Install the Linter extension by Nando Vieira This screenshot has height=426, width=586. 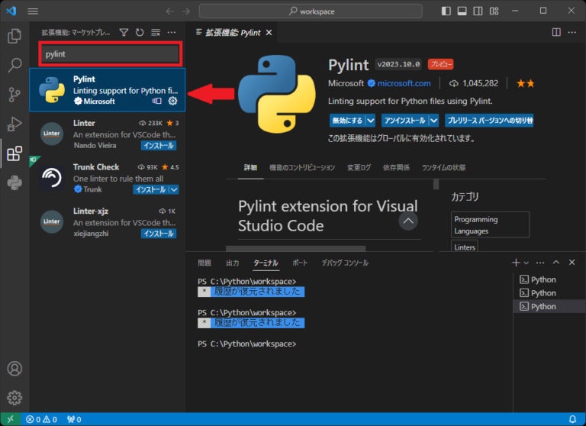[x=159, y=146]
